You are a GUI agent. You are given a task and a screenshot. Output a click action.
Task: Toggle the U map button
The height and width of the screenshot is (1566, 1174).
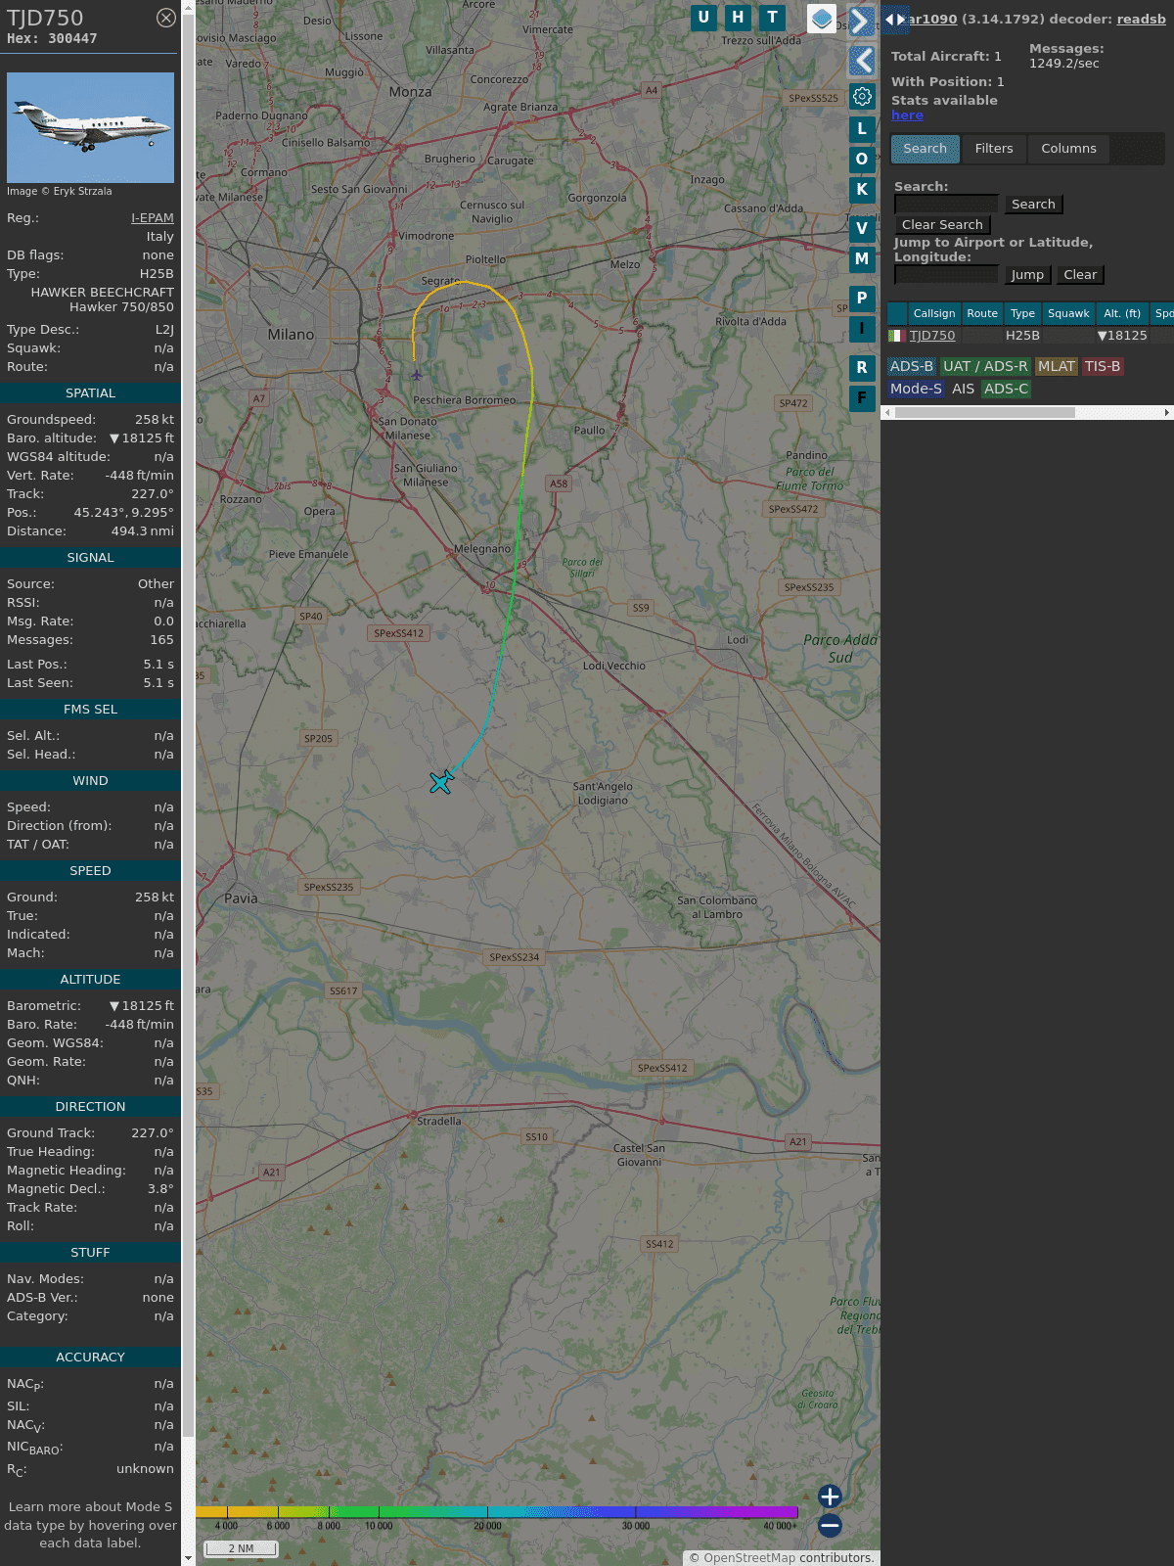[x=703, y=18]
